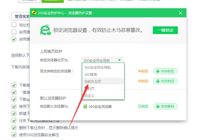Click the 360 shield logo in dialog title
The height and width of the screenshot is (140, 201).
click(x=34, y=13)
